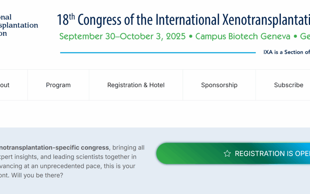Screen dimensions: 310x194
Task: Click the Will you be there? sentence
Action: coord(37,175)
